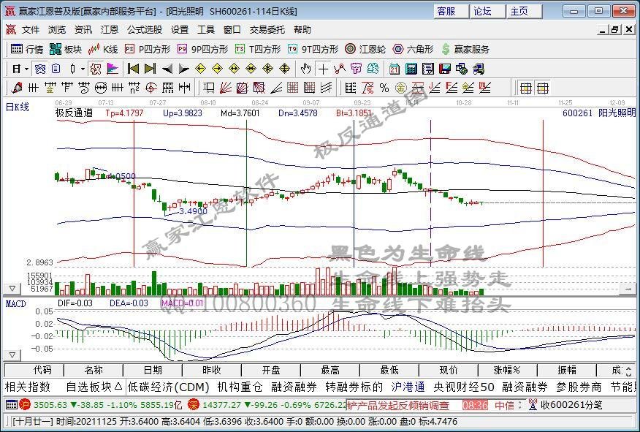This screenshot has height=432, width=640.
Task: Open 赢家服务 with the dollar icon
Action: pos(465,50)
